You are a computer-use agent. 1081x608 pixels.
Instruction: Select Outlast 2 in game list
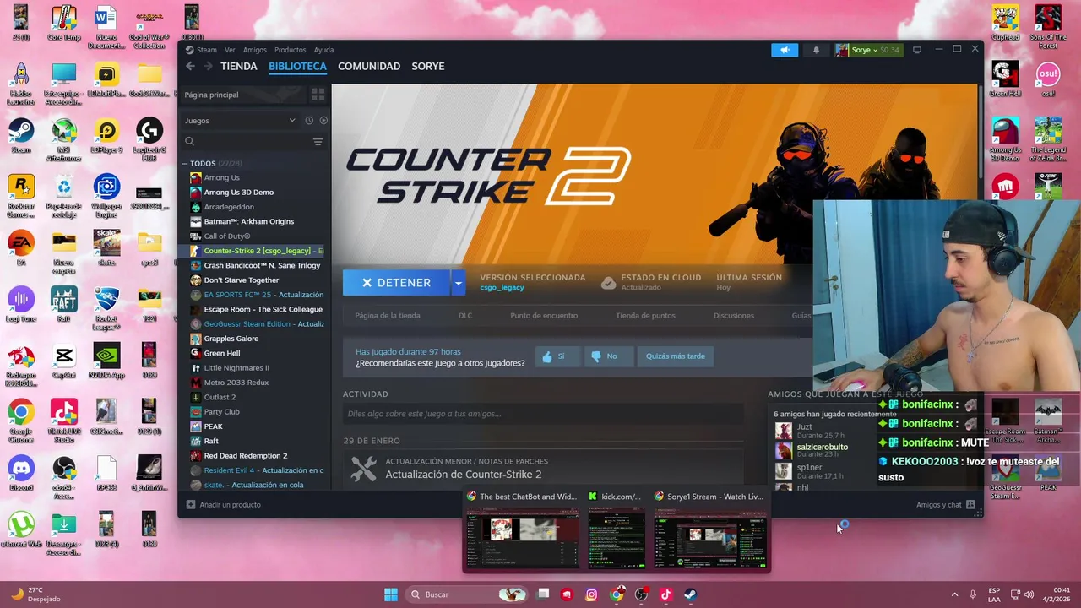click(220, 397)
